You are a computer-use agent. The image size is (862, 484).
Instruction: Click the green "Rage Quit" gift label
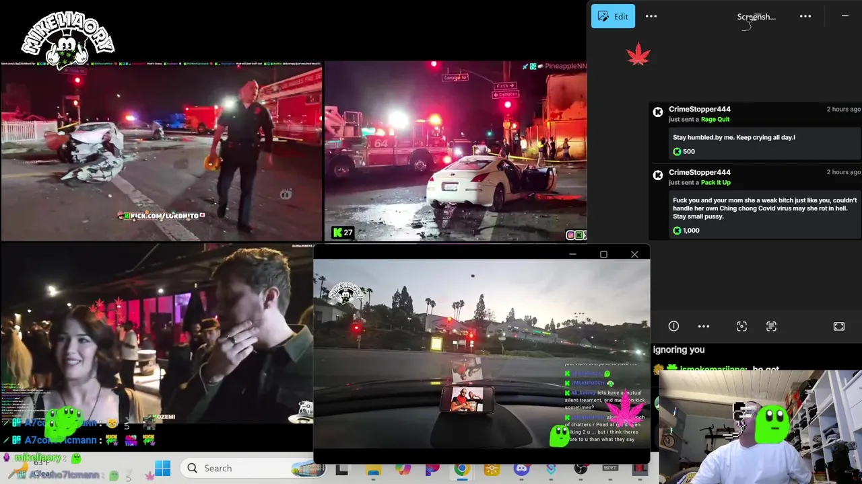pyautogui.click(x=715, y=120)
